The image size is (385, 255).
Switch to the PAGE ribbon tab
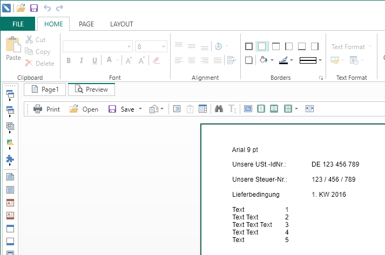click(86, 24)
